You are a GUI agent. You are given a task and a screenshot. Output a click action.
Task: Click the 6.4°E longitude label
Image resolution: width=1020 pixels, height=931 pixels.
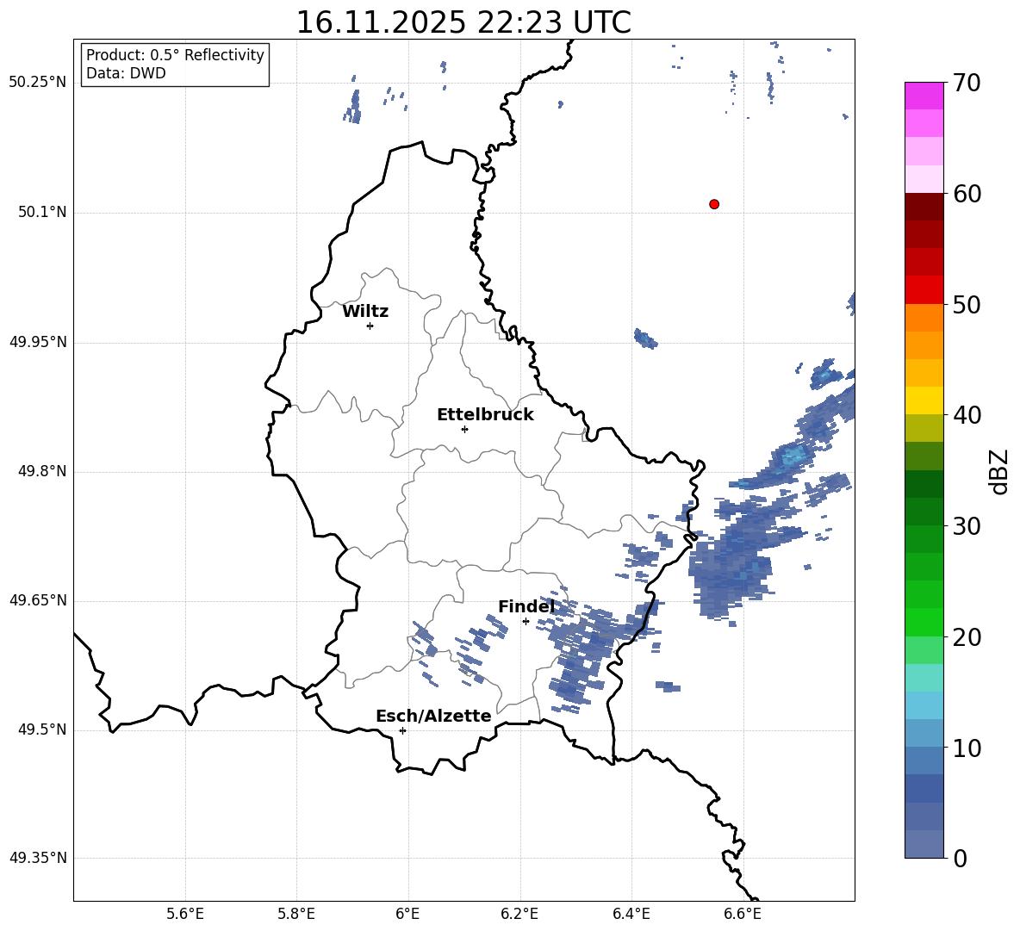tap(631, 914)
